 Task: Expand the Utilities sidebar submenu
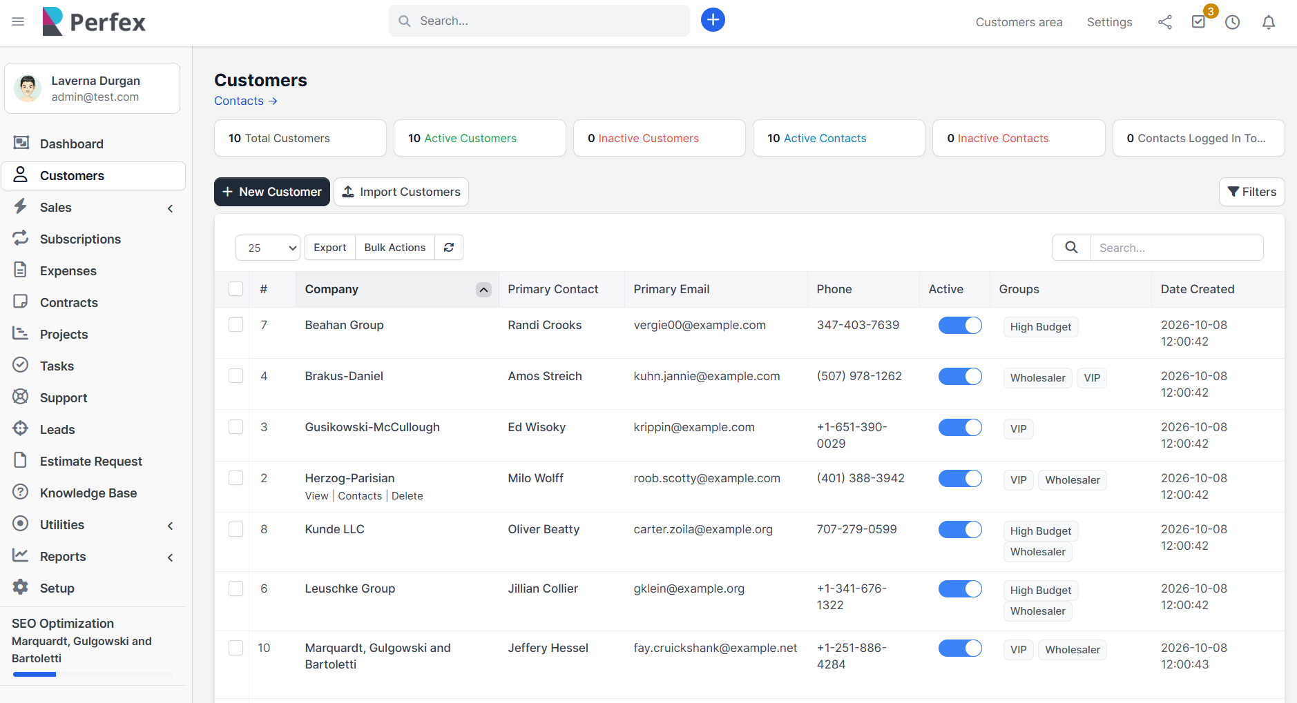[x=170, y=526]
